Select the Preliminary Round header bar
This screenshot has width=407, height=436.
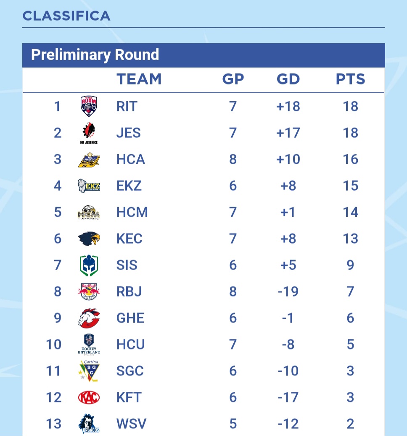pos(203,55)
